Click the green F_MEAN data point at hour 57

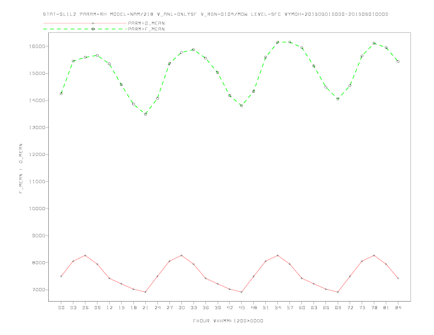point(290,42)
